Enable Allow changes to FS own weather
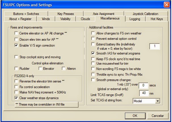This screenshot has width=172, height=122. [93, 33]
